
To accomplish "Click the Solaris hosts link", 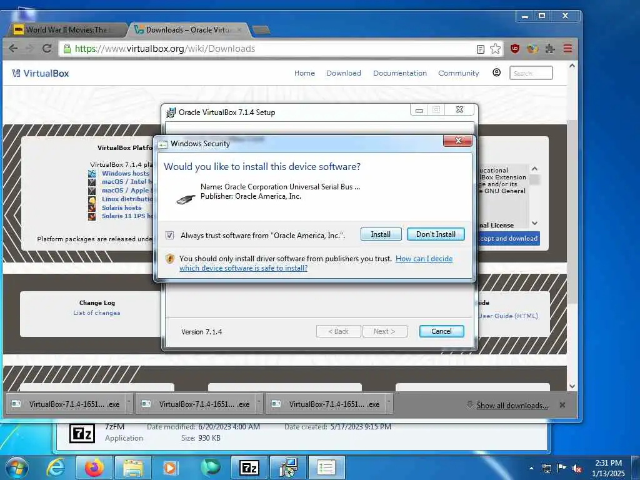I will (122, 207).
